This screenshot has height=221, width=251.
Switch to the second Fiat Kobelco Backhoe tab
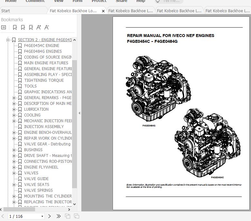point(131,11)
